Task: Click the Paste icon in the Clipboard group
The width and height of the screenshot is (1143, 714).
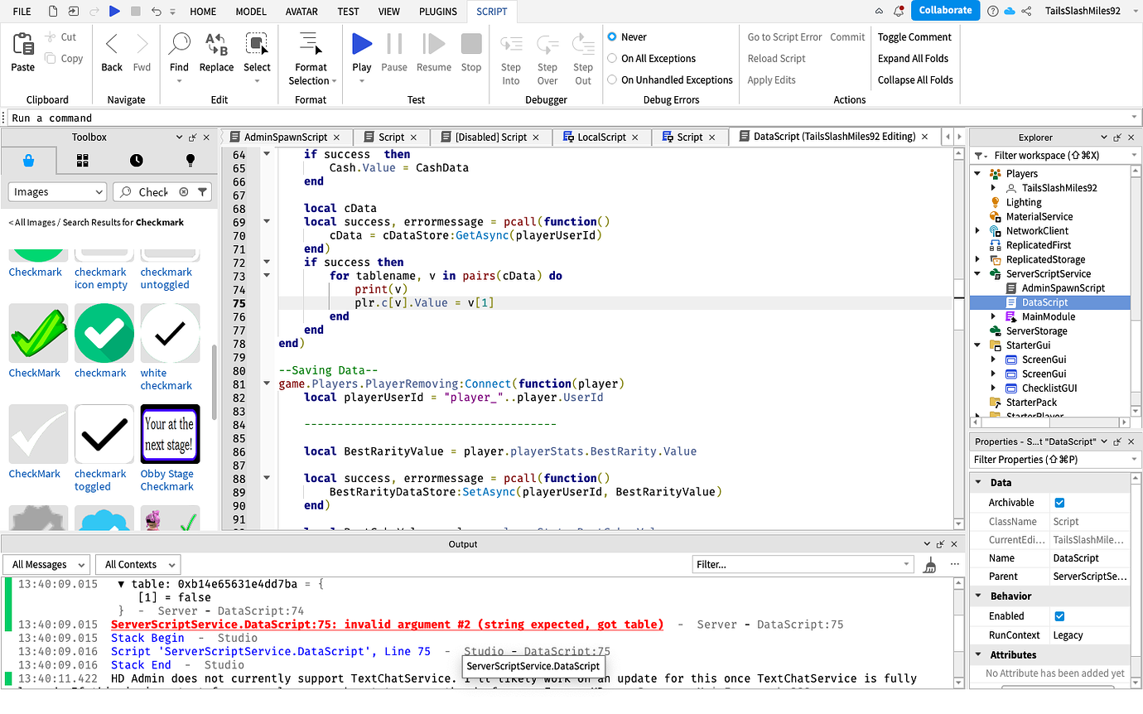Action: pyautogui.click(x=22, y=46)
